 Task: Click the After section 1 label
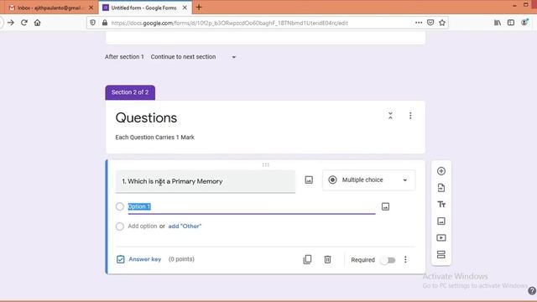(x=124, y=57)
